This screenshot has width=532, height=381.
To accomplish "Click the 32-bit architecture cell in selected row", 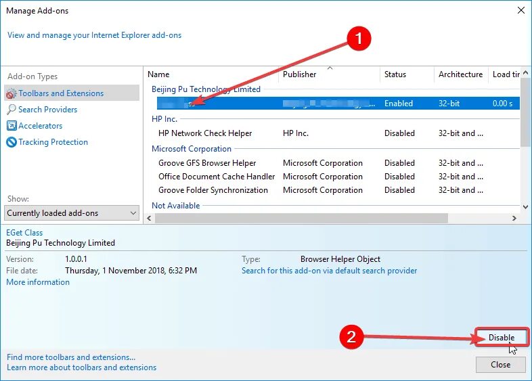I will (449, 104).
